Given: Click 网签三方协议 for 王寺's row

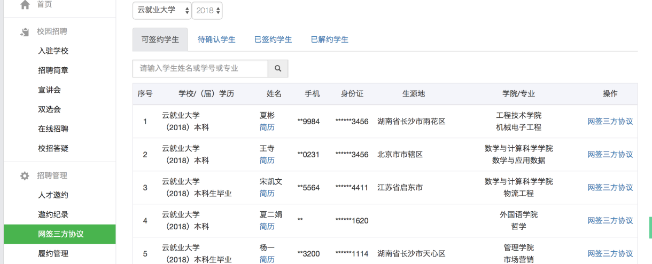Looking at the screenshot, I should click(610, 155).
